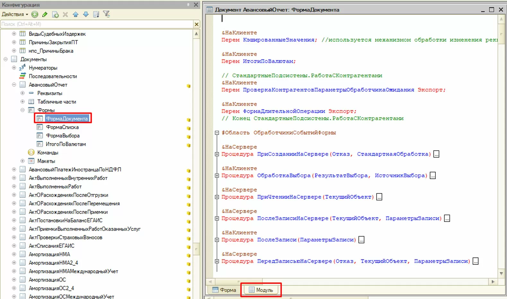507x299 pixels.
Task: Collapse the Документы tree node
Action: 5,59
